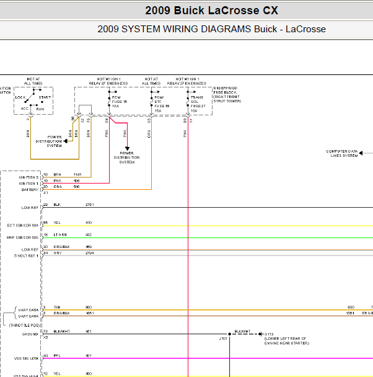
Task: Click the '2009 Buick LaCrosse CX' page title
Action: (x=211, y=11)
